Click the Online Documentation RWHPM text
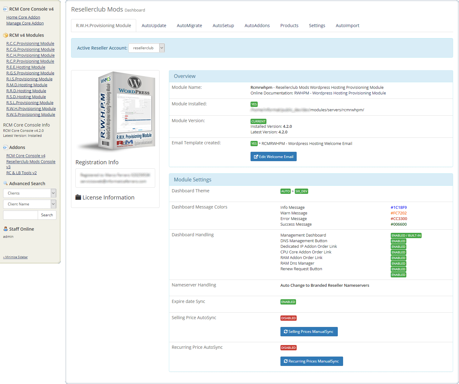This screenshot has height=384, width=459. 318,93
